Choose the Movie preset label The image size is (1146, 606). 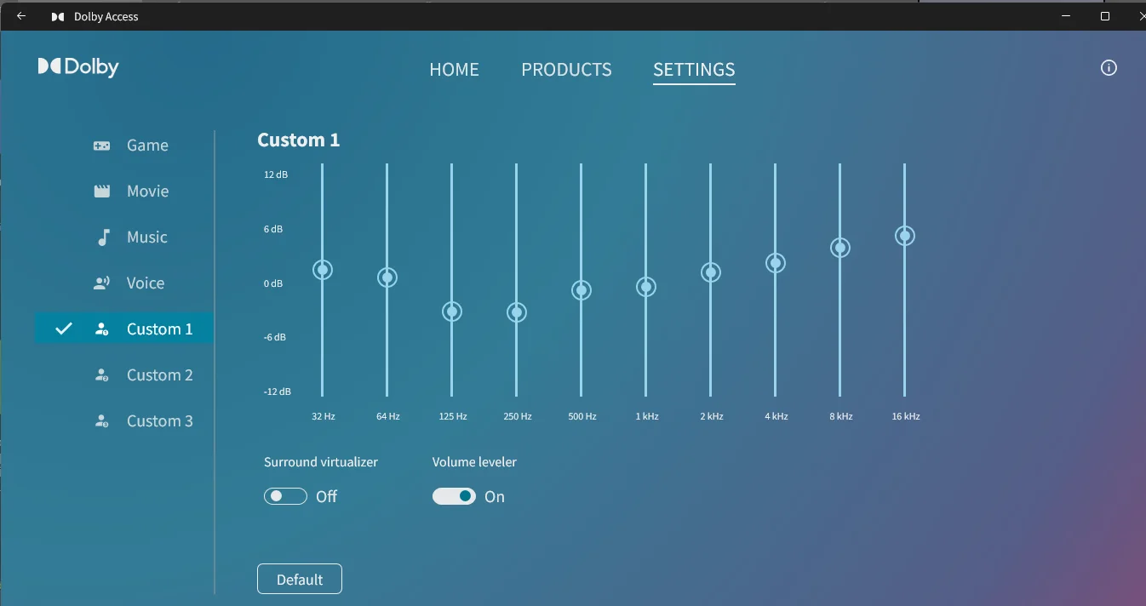pos(148,192)
